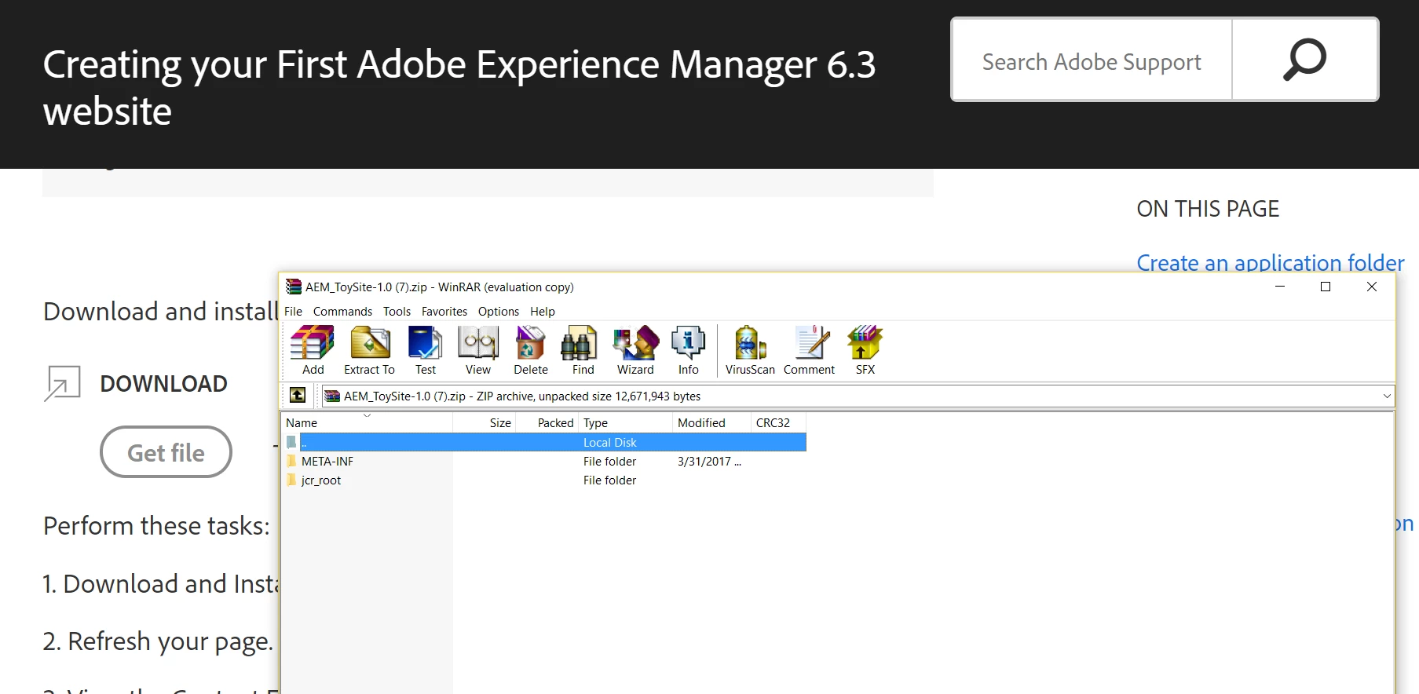Show archive Info
Viewport: 1419px width, 694px height.
(689, 351)
